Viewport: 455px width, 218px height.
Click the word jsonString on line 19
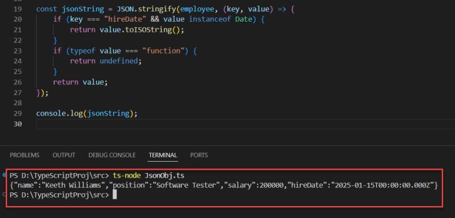(x=82, y=9)
